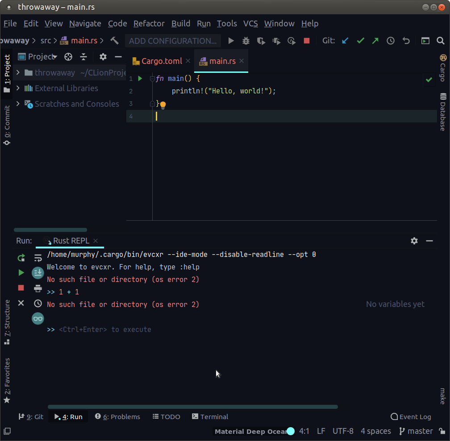Image resolution: width=450 pixels, height=441 pixels.
Task: Open the Event Log
Action: coord(410,416)
